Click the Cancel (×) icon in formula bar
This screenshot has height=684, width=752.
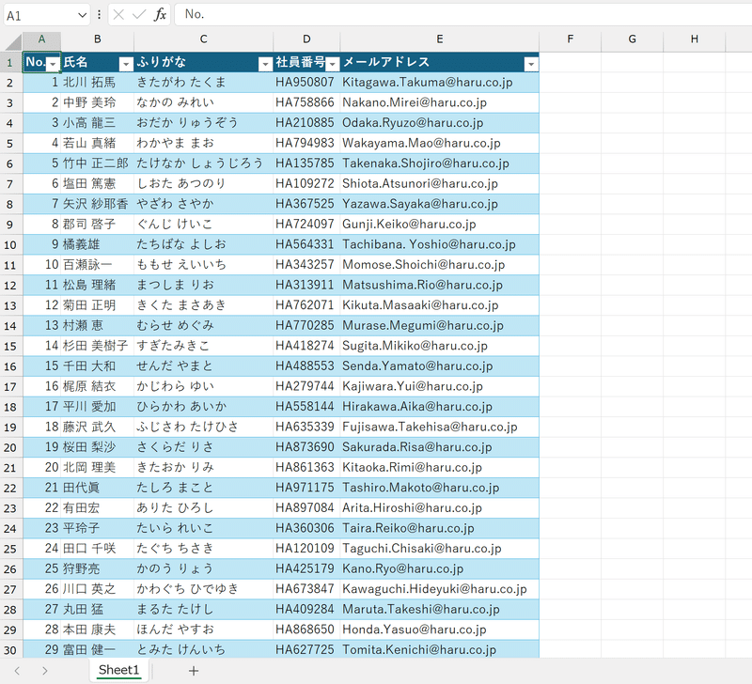coord(120,14)
